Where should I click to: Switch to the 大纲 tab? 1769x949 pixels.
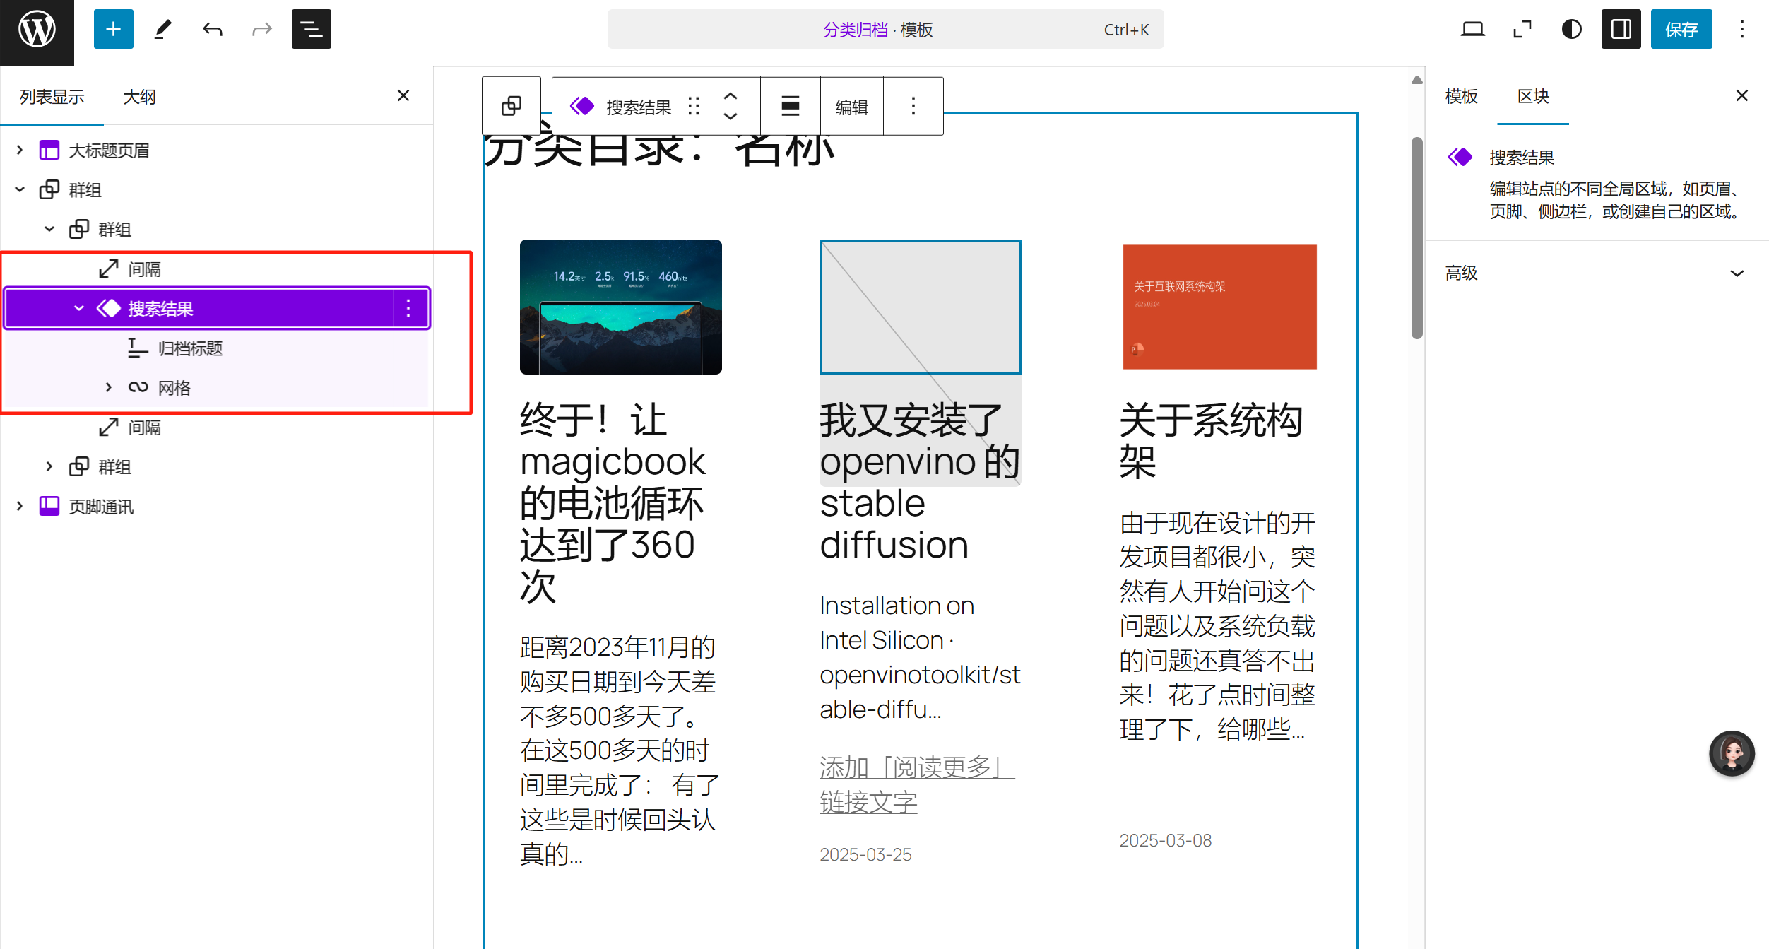(x=140, y=97)
